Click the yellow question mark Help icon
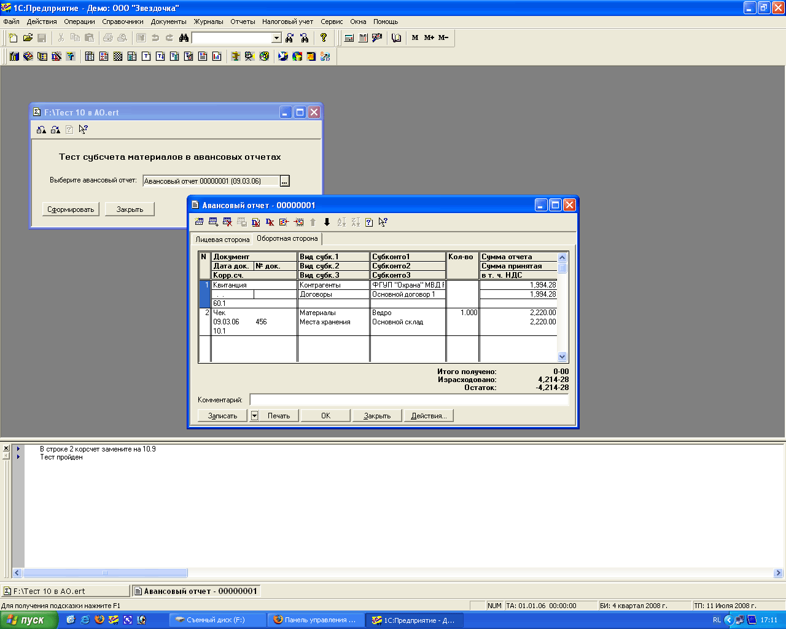This screenshot has width=786, height=629. coord(324,37)
